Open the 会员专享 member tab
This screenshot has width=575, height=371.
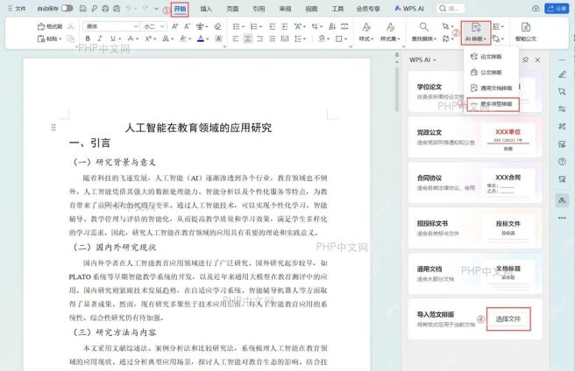pos(368,9)
